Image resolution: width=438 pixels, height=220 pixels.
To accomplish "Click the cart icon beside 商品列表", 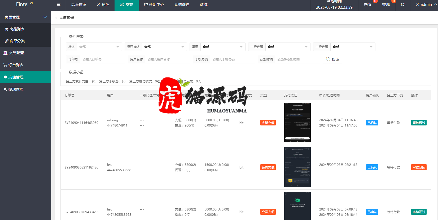I will (7, 29).
